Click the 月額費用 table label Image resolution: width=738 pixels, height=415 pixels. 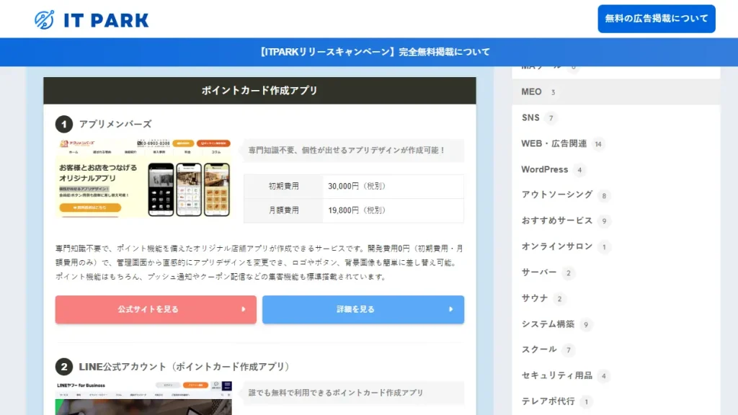point(283,210)
